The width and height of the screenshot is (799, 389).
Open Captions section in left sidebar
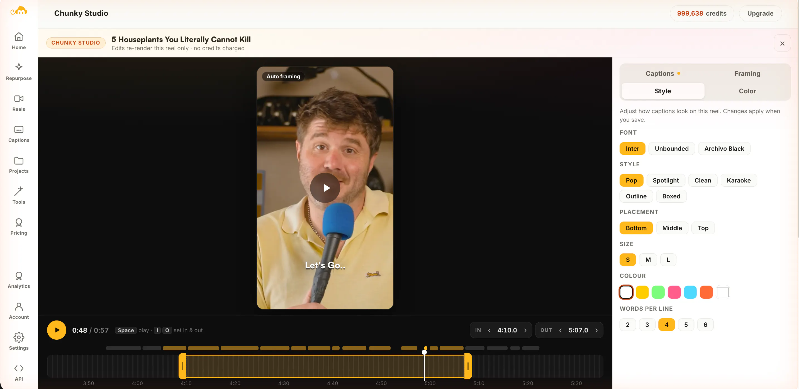19,134
